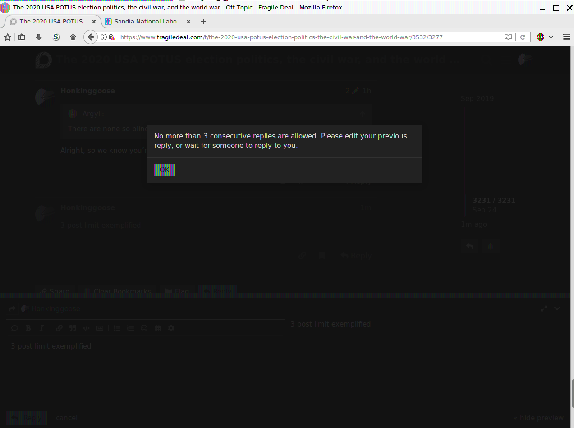Open the Firefox hamburger menu

tap(566, 37)
